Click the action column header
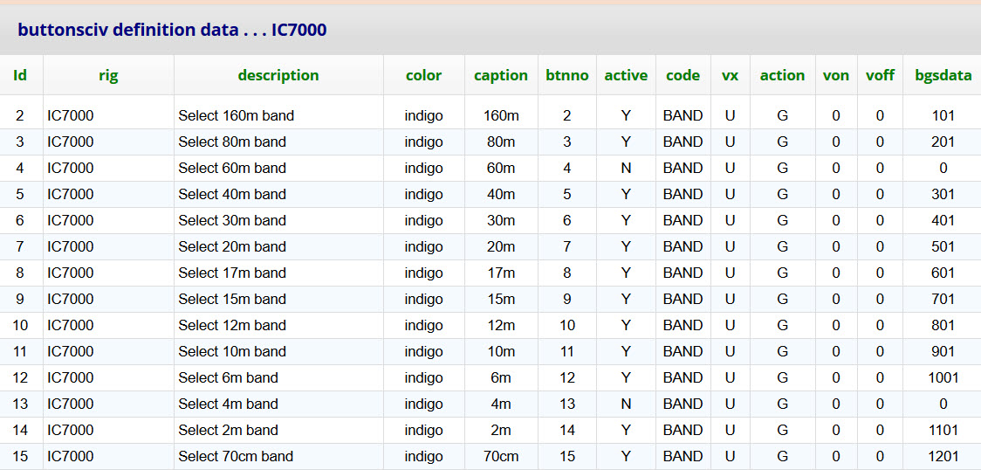The width and height of the screenshot is (981, 470). [x=782, y=75]
